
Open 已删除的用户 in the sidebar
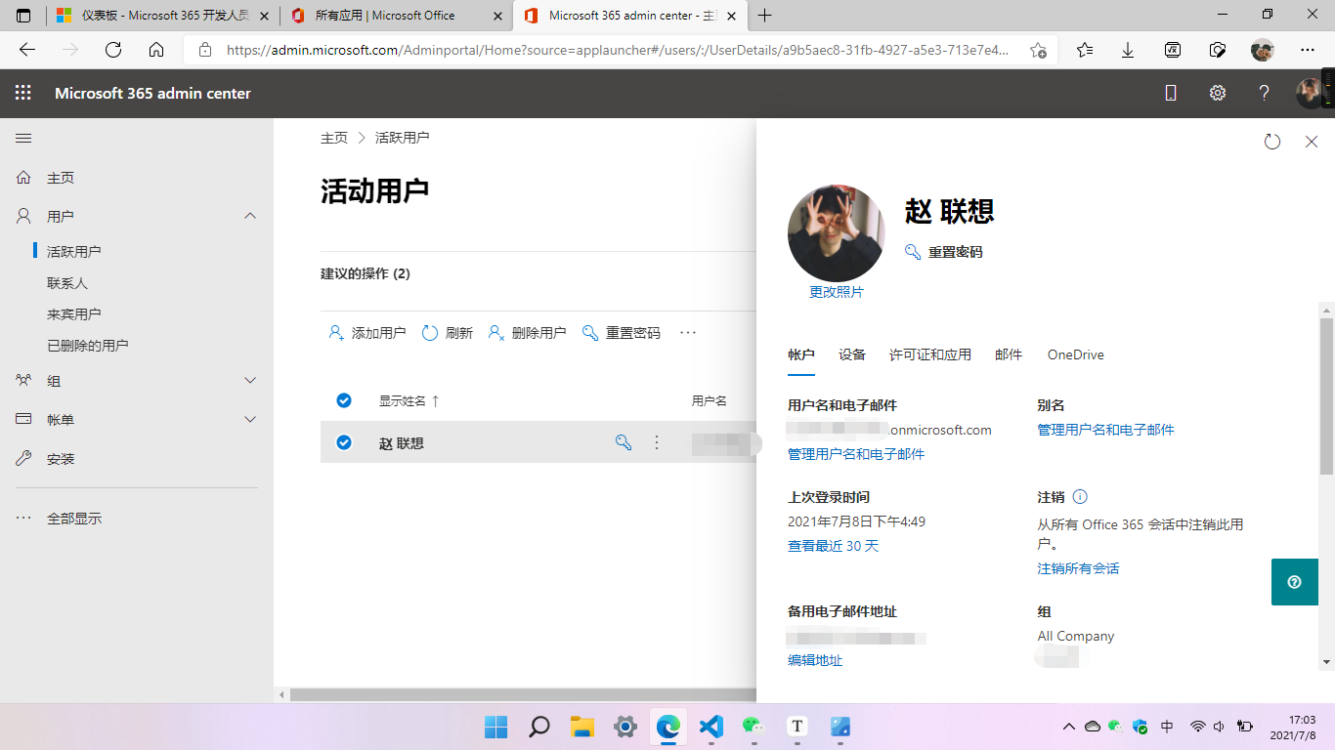88,346
